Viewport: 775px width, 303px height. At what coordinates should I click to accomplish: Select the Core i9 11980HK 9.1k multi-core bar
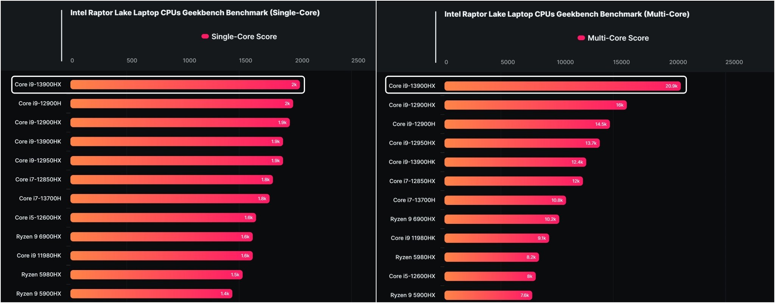496,238
